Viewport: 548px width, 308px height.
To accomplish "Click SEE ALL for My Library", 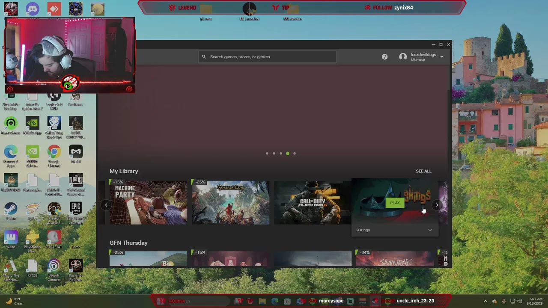I will click(423, 171).
